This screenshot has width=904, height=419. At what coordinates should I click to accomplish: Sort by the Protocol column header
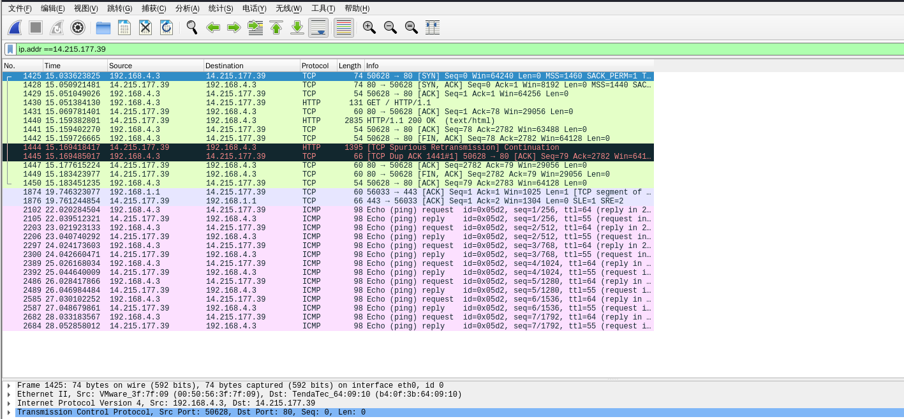315,66
